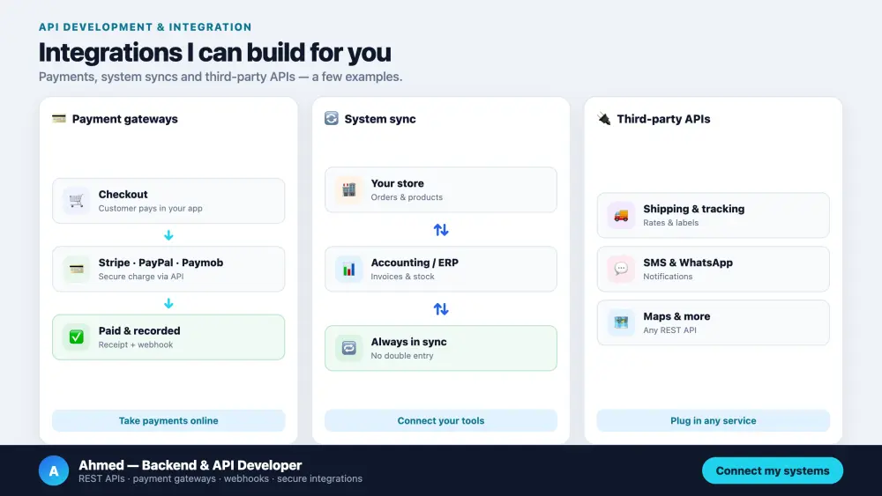Click the sync icon next to System sync heading
The image size is (882, 496).
tap(332, 119)
